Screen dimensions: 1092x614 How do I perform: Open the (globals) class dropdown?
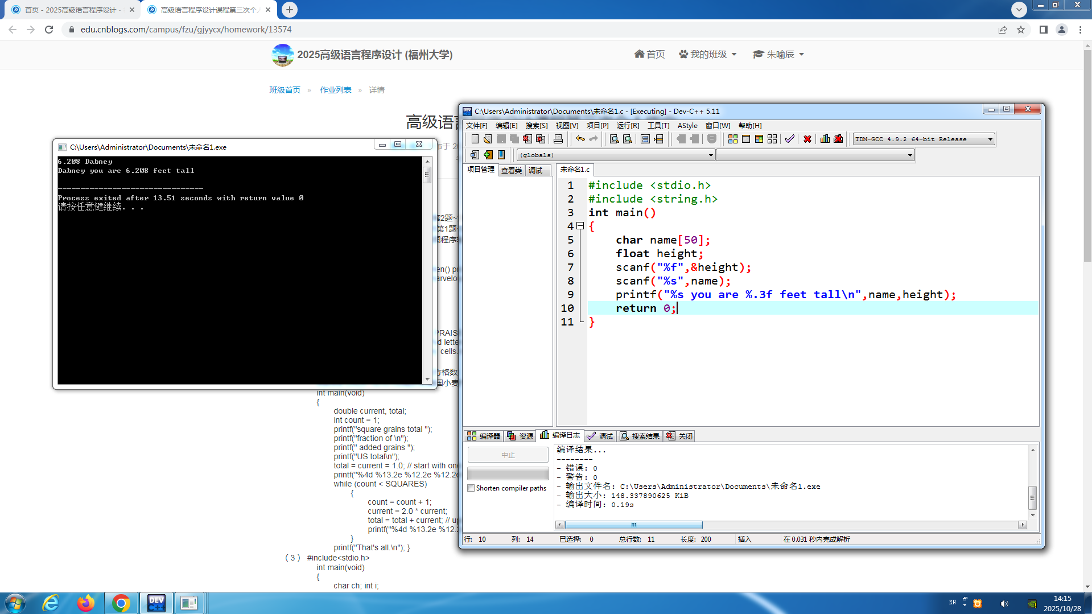(x=711, y=155)
